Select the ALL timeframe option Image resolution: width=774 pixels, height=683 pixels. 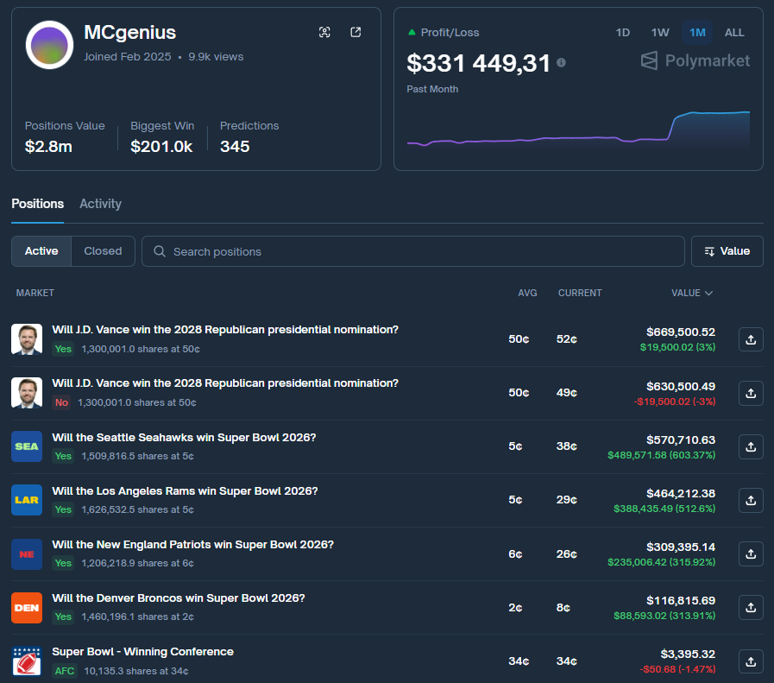[x=734, y=32]
